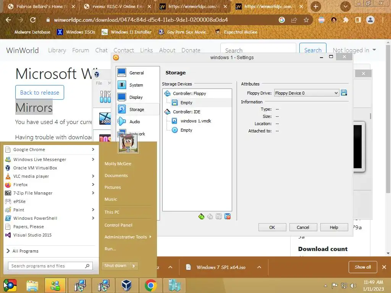Open File Explorer from taskbar

click(32, 285)
